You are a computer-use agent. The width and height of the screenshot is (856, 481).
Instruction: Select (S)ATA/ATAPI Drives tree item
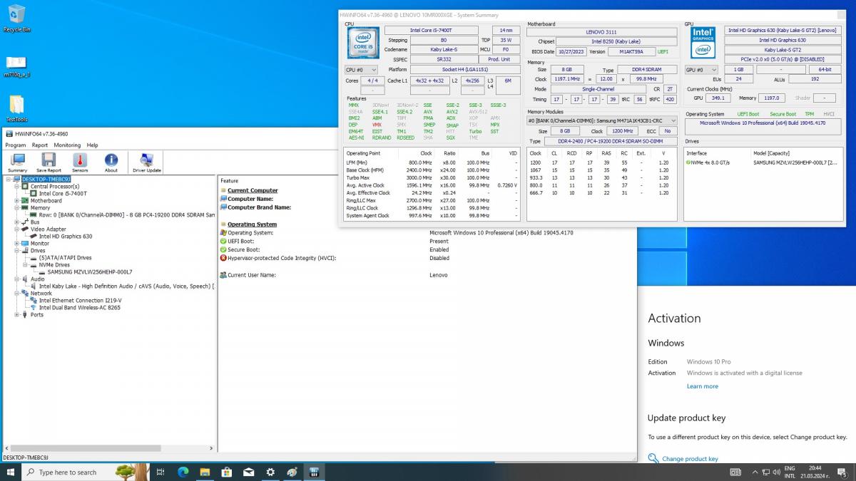click(x=65, y=258)
